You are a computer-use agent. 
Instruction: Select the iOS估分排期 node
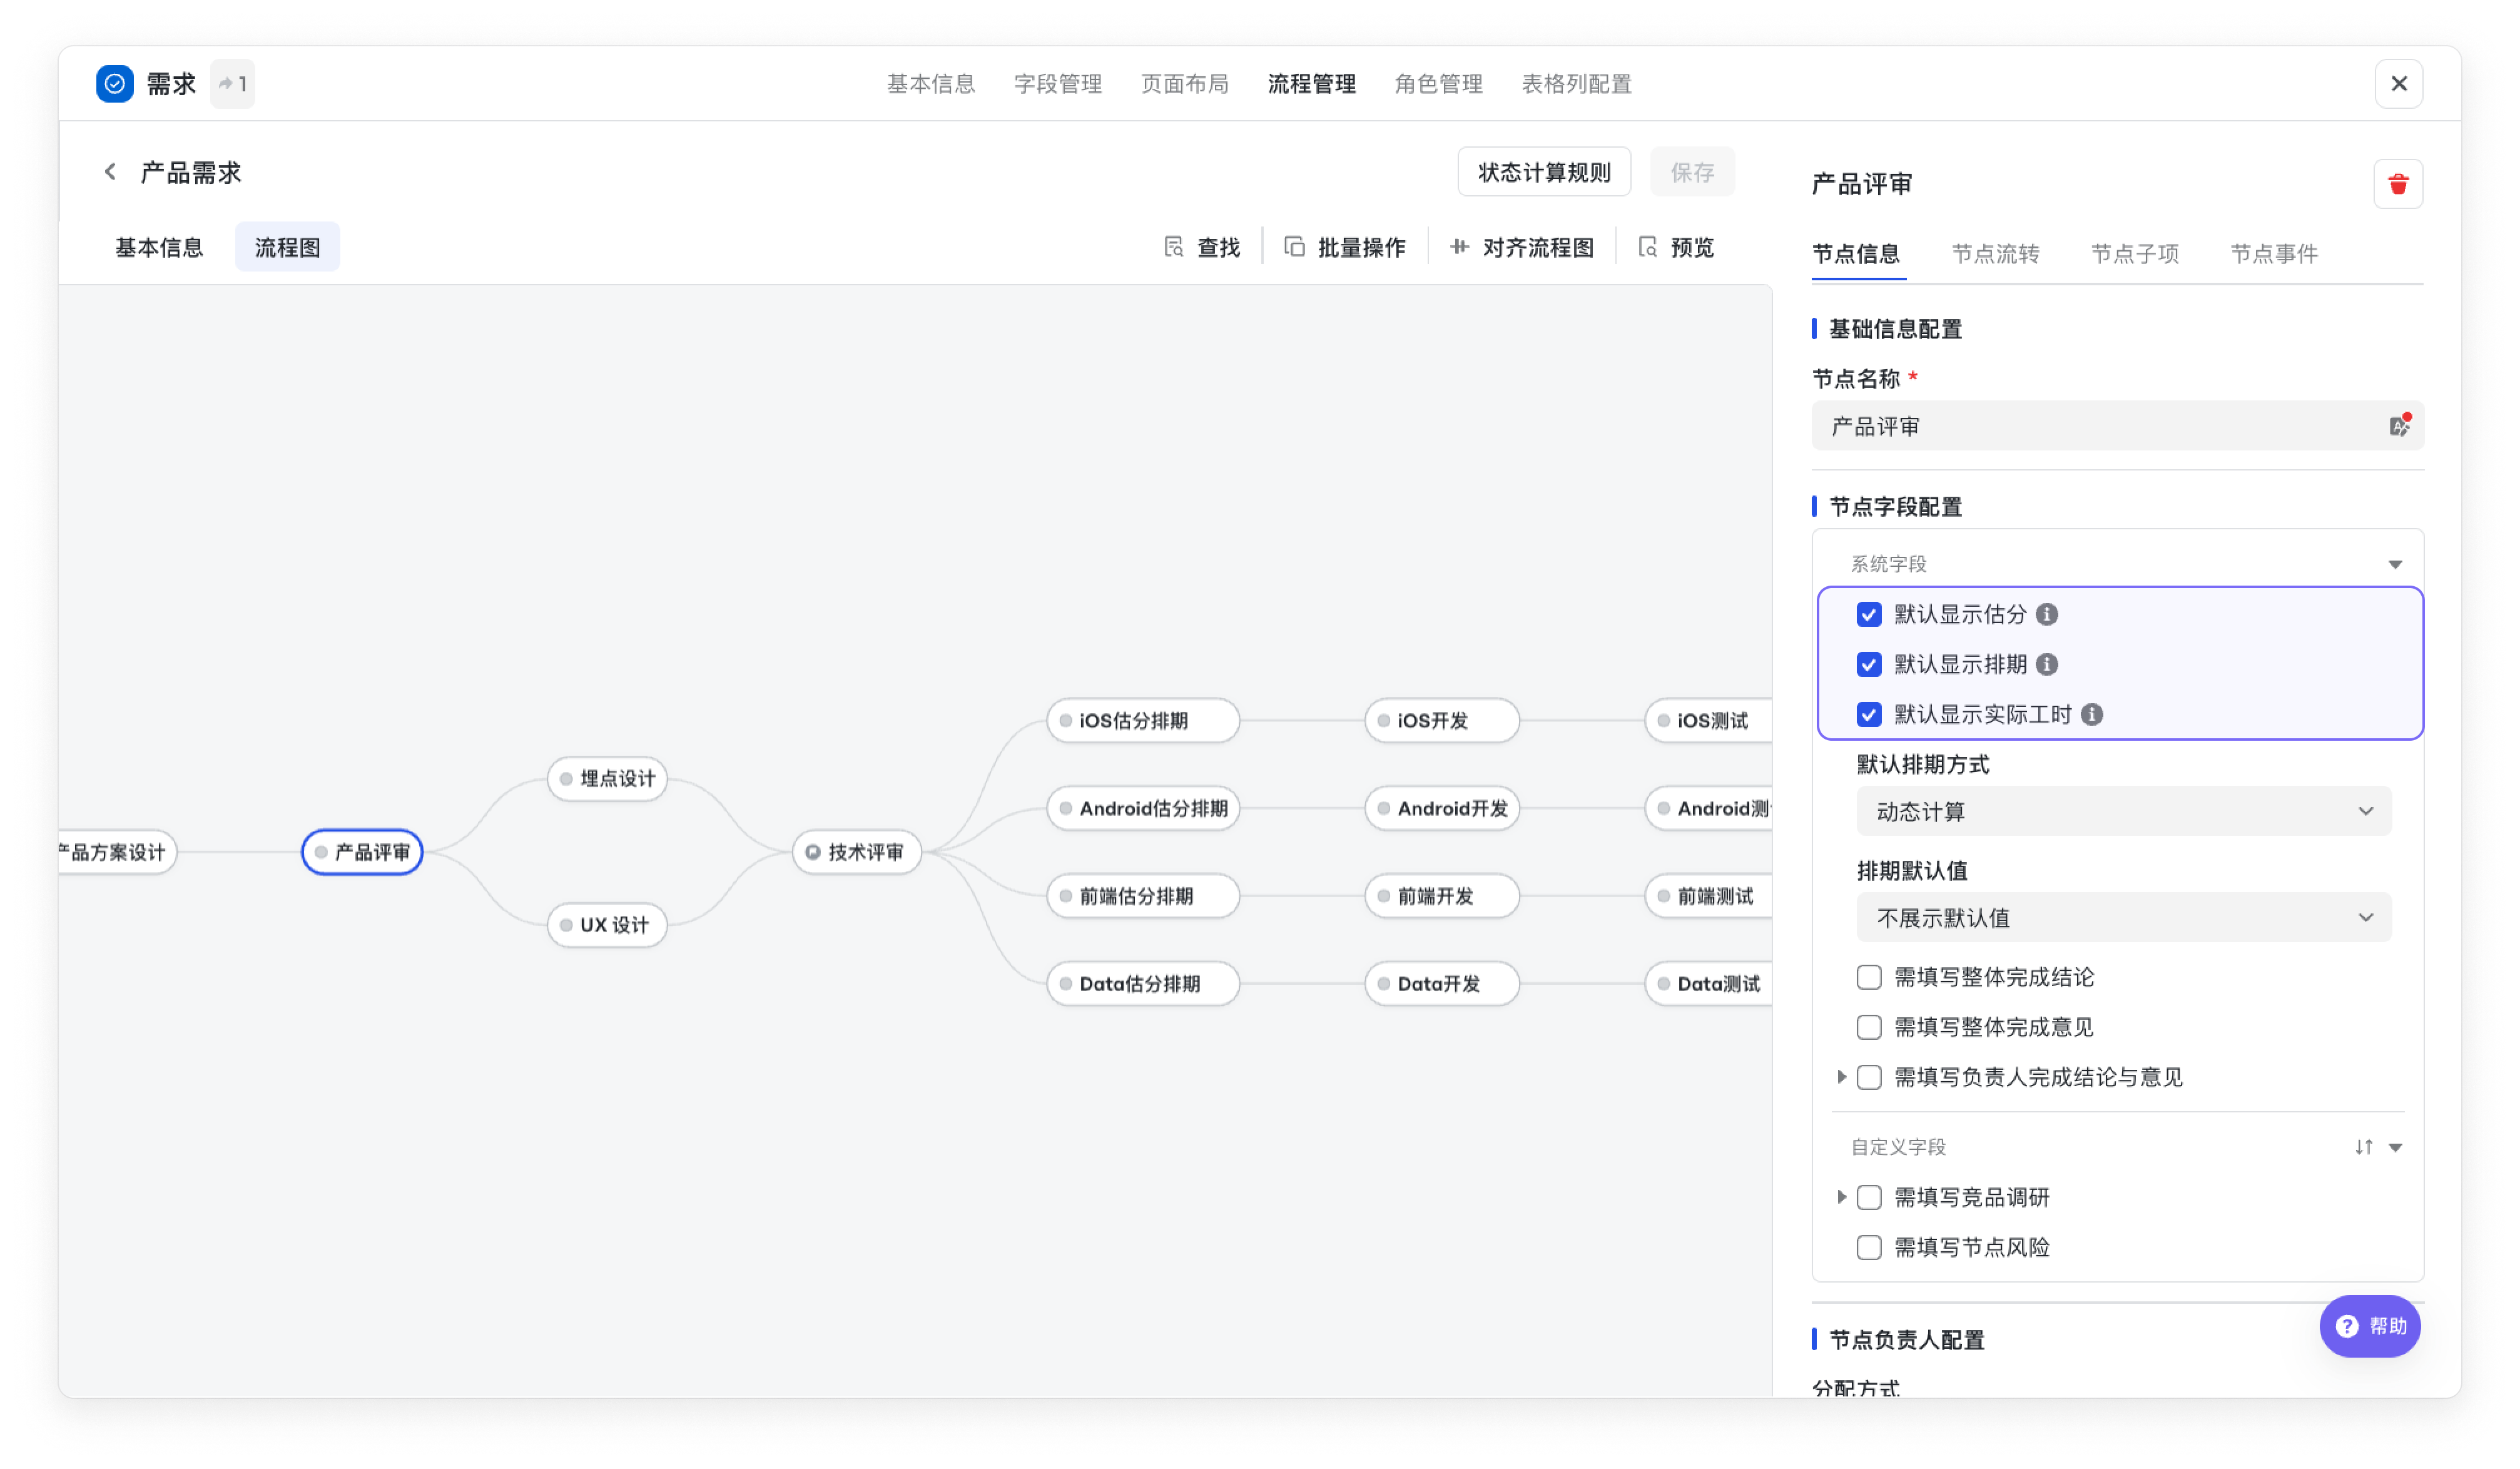[1142, 721]
